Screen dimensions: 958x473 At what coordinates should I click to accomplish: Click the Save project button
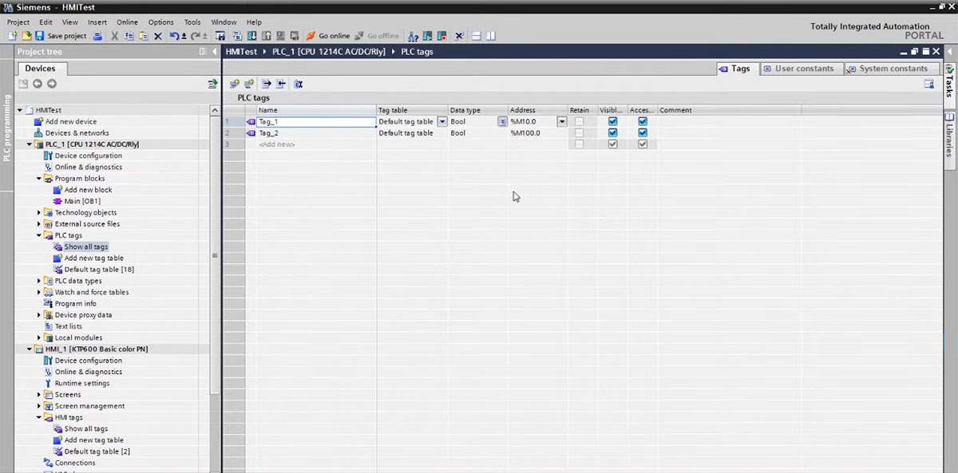tap(61, 36)
